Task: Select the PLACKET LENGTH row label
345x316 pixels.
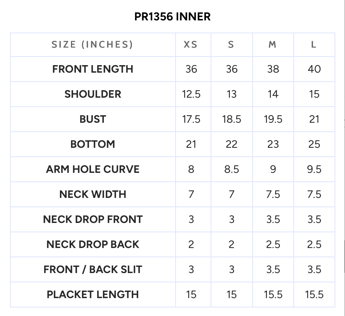Action: [93, 295]
